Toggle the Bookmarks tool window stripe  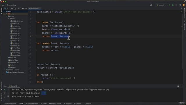coord(1,86)
